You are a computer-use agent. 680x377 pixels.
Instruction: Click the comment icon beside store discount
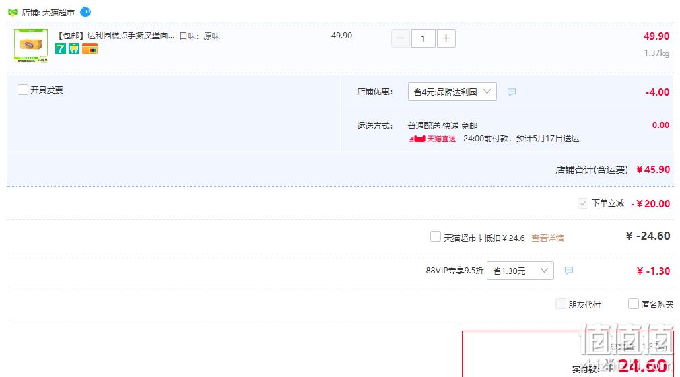[x=512, y=92]
